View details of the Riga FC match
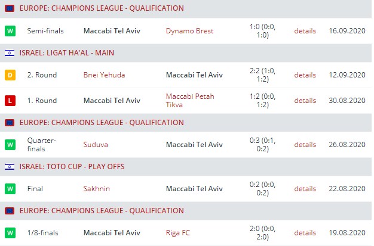Image resolution: width=374 pixels, height=246 pixels. (x=305, y=232)
